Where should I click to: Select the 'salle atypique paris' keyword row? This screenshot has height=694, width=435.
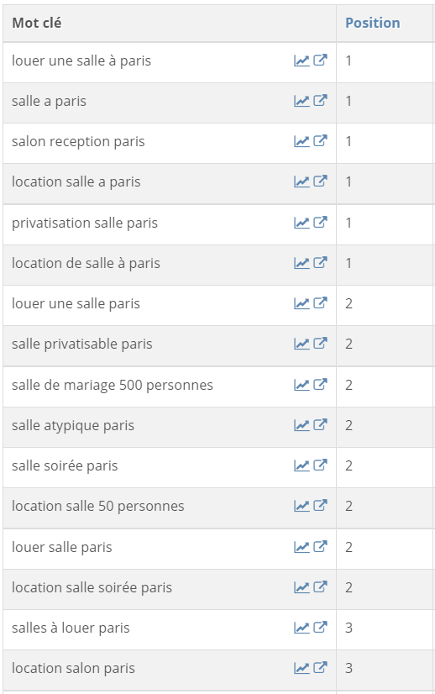(x=217, y=427)
